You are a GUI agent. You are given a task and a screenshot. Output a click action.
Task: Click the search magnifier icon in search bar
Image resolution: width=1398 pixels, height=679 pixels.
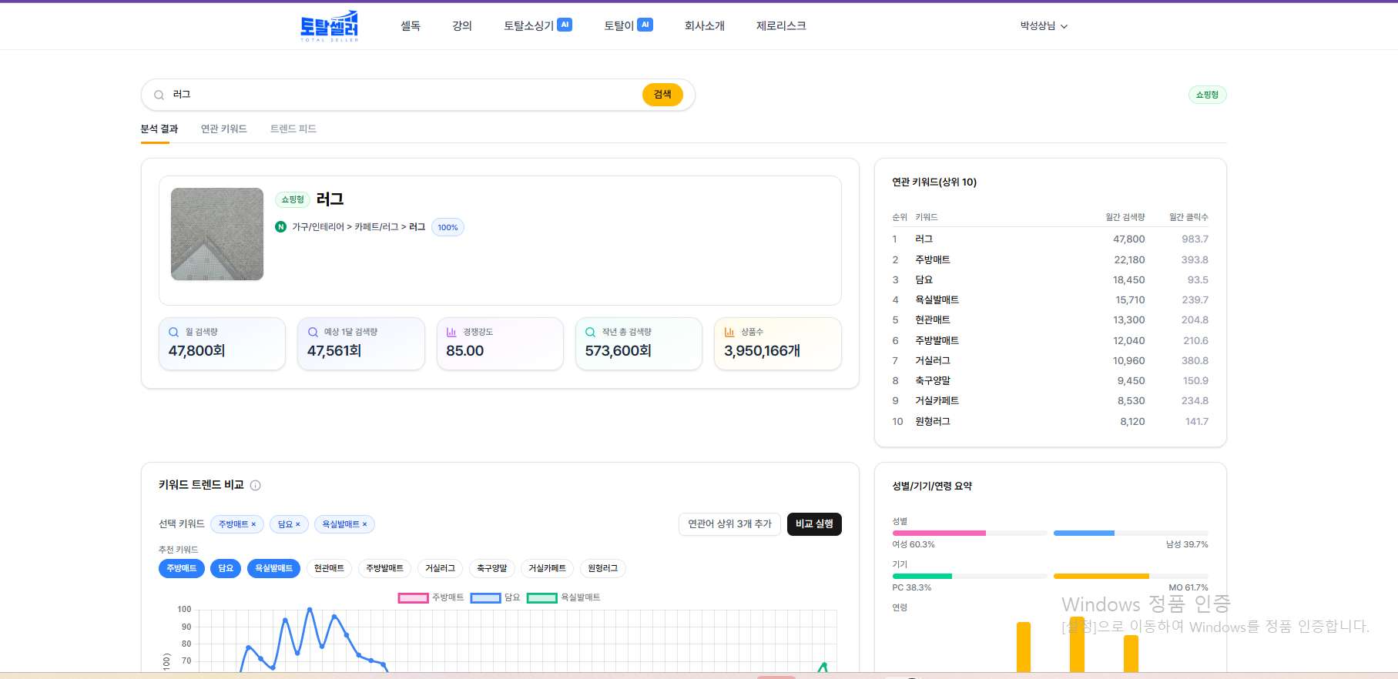point(159,95)
